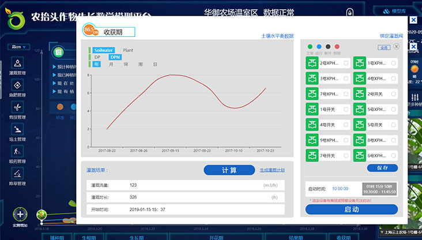Close the valve panel with X icon
The width and height of the screenshot is (422, 240).
[397, 47]
